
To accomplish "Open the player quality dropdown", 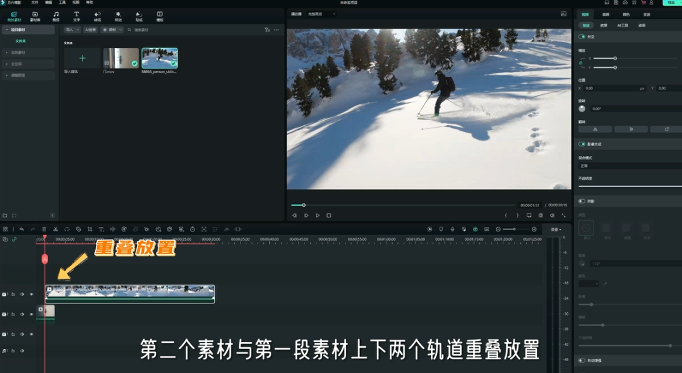I will (x=321, y=14).
